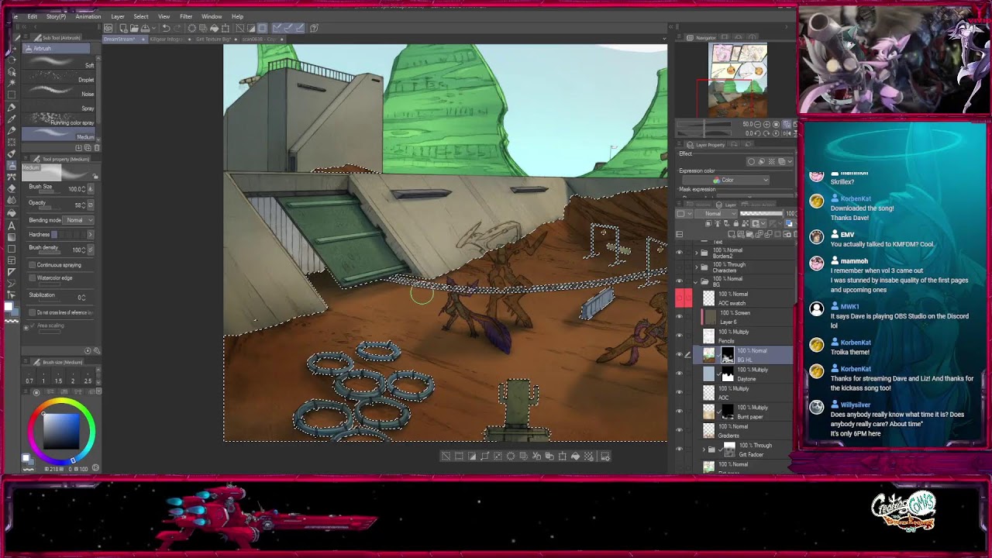Enable the Watercolor edge checkbox
The width and height of the screenshot is (992, 558).
click(x=32, y=277)
